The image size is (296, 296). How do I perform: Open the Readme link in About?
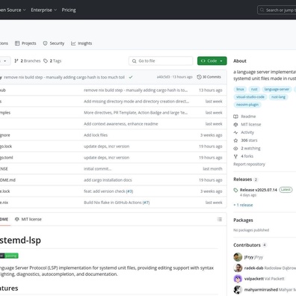[248, 117]
